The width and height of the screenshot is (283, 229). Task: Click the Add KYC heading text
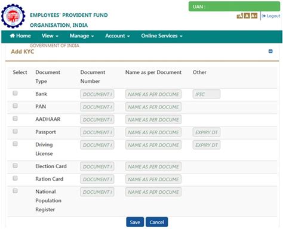click(x=23, y=51)
